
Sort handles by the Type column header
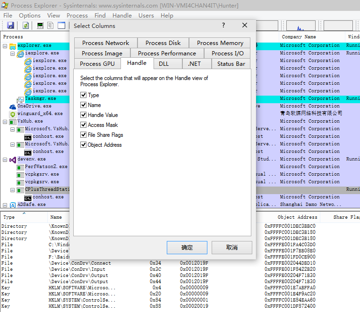24,217
